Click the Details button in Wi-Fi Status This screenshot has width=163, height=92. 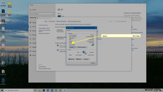coord(72,47)
